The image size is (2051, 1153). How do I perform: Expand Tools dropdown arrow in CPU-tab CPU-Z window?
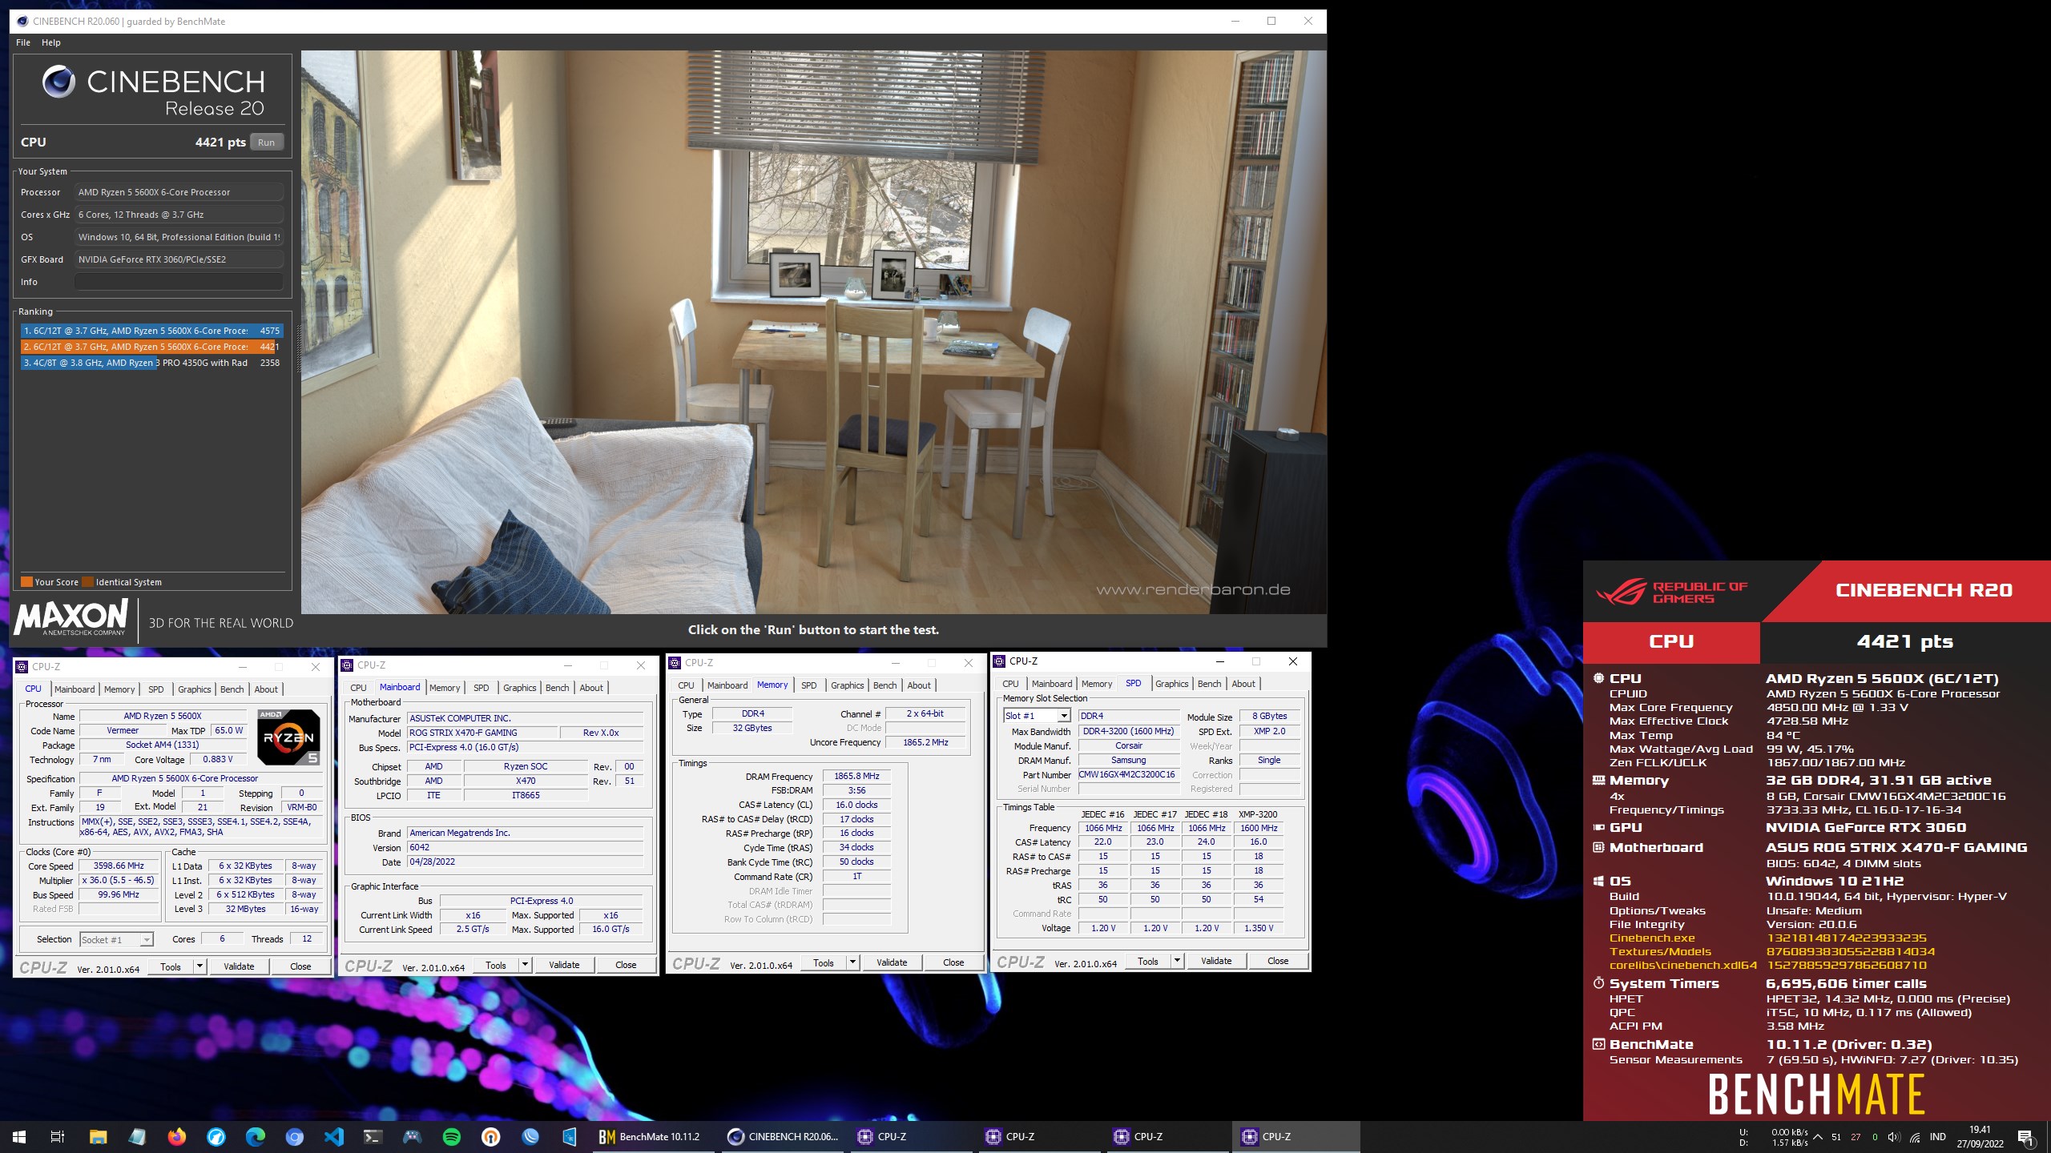tap(200, 966)
